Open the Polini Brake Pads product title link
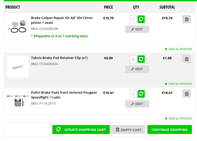The height and width of the screenshot is (141, 197). [64, 95]
